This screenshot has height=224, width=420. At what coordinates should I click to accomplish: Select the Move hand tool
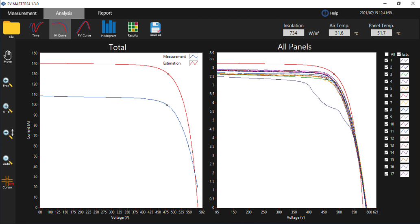tap(7, 56)
